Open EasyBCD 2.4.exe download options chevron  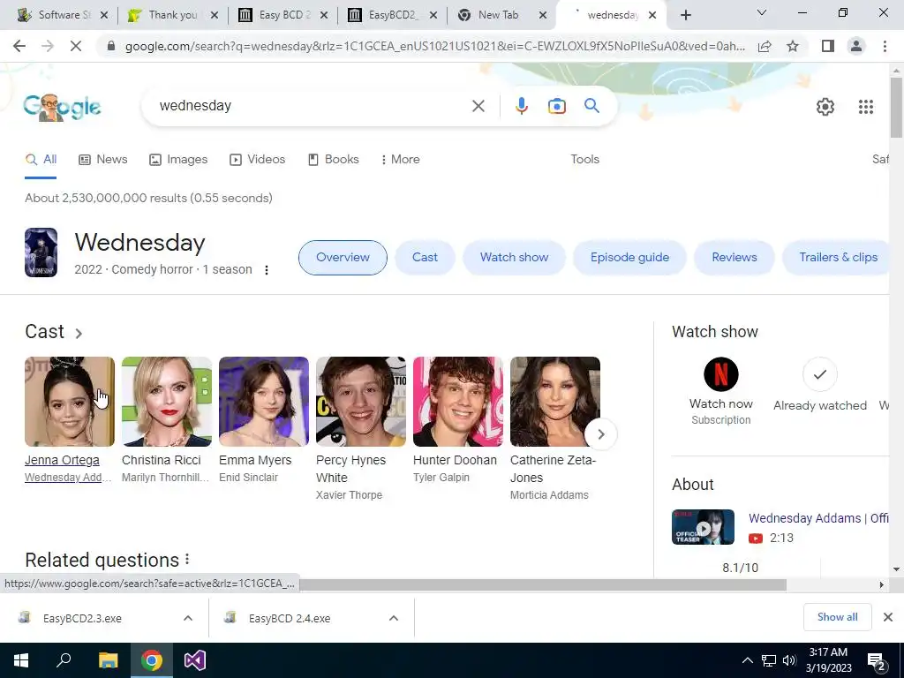(394, 618)
